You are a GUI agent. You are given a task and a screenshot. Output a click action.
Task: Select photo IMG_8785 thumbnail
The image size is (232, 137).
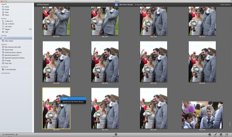[105, 21]
